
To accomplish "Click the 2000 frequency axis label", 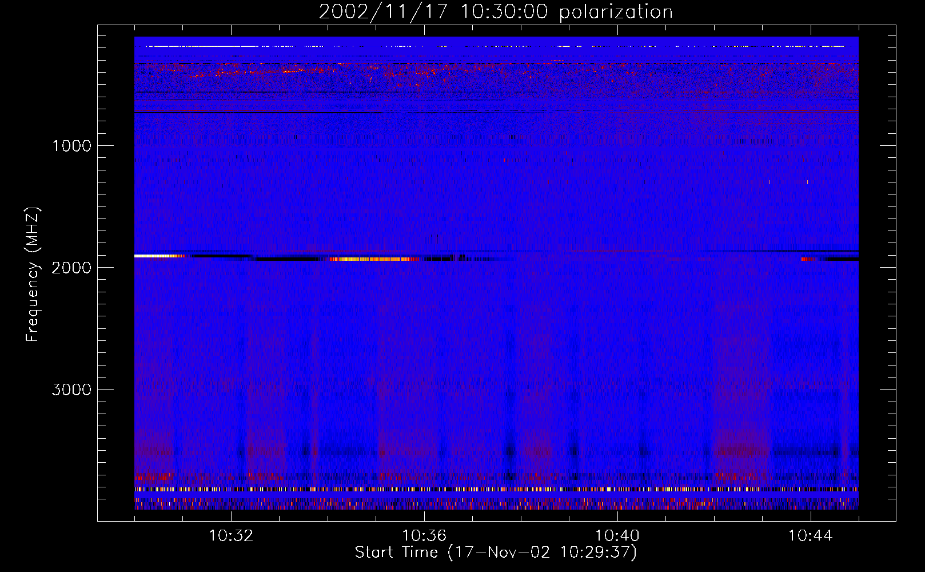I will [71, 268].
